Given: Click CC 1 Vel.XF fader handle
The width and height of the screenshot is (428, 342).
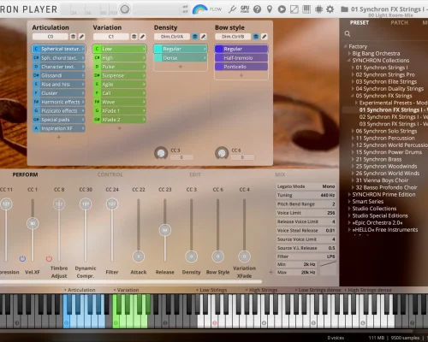Looking at the screenshot, I should pyautogui.click(x=33, y=223).
